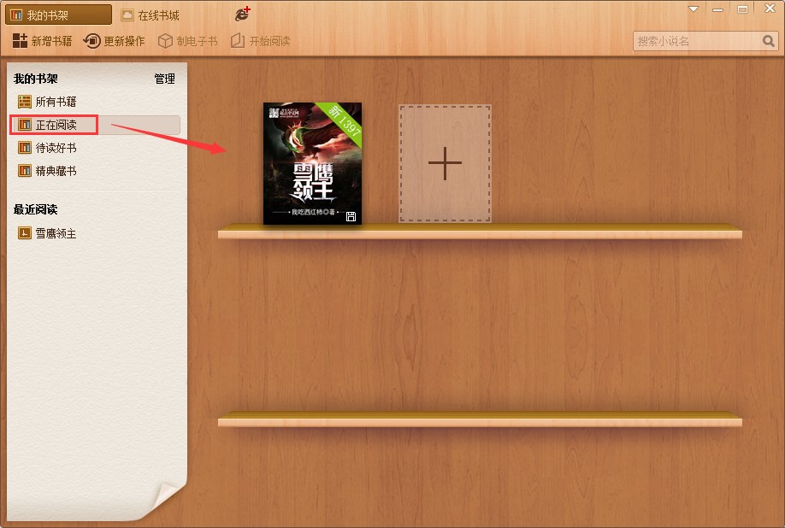785x528 pixels.
Task: Maximize the reader window
Action: [742, 9]
